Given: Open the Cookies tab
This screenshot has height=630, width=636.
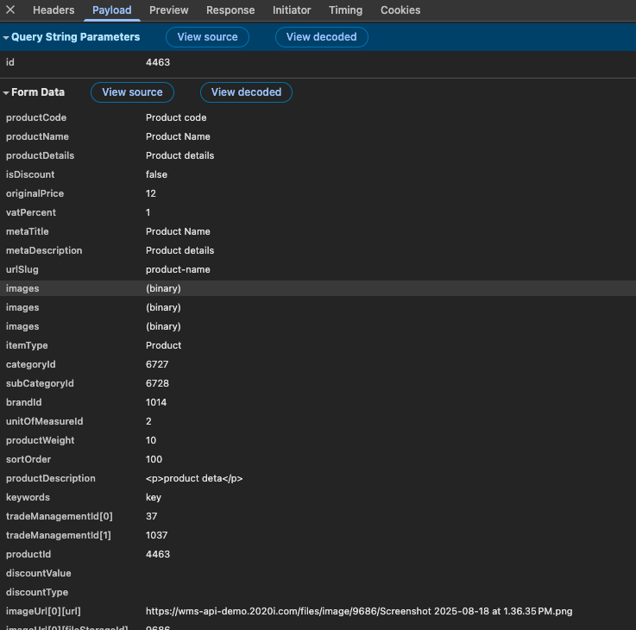Looking at the screenshot, I should tap(400, 10).
